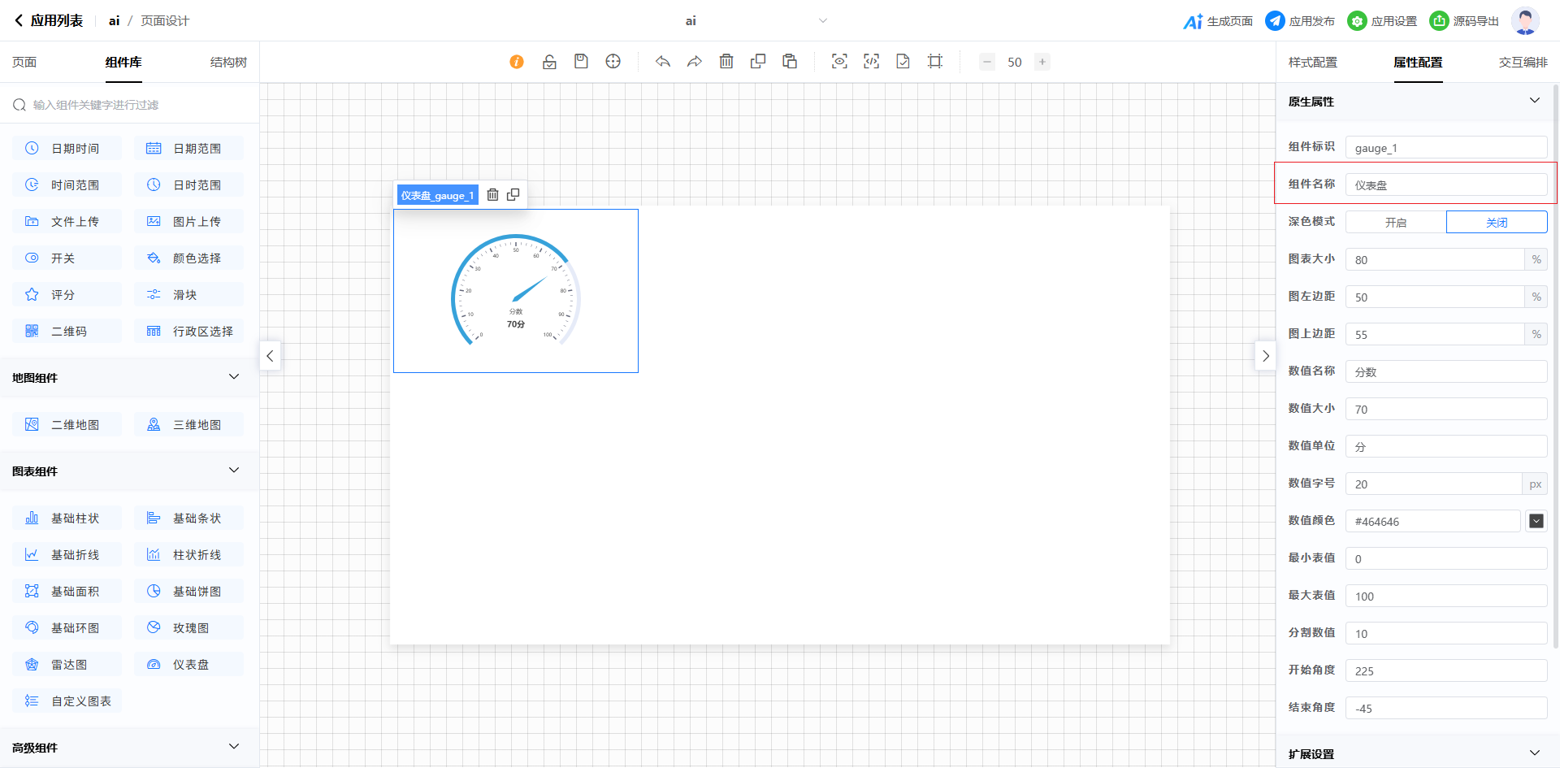1560x768 pixels.
Task: Click the paste clipboard icon in the toolbar
Action: click(789, 62)
